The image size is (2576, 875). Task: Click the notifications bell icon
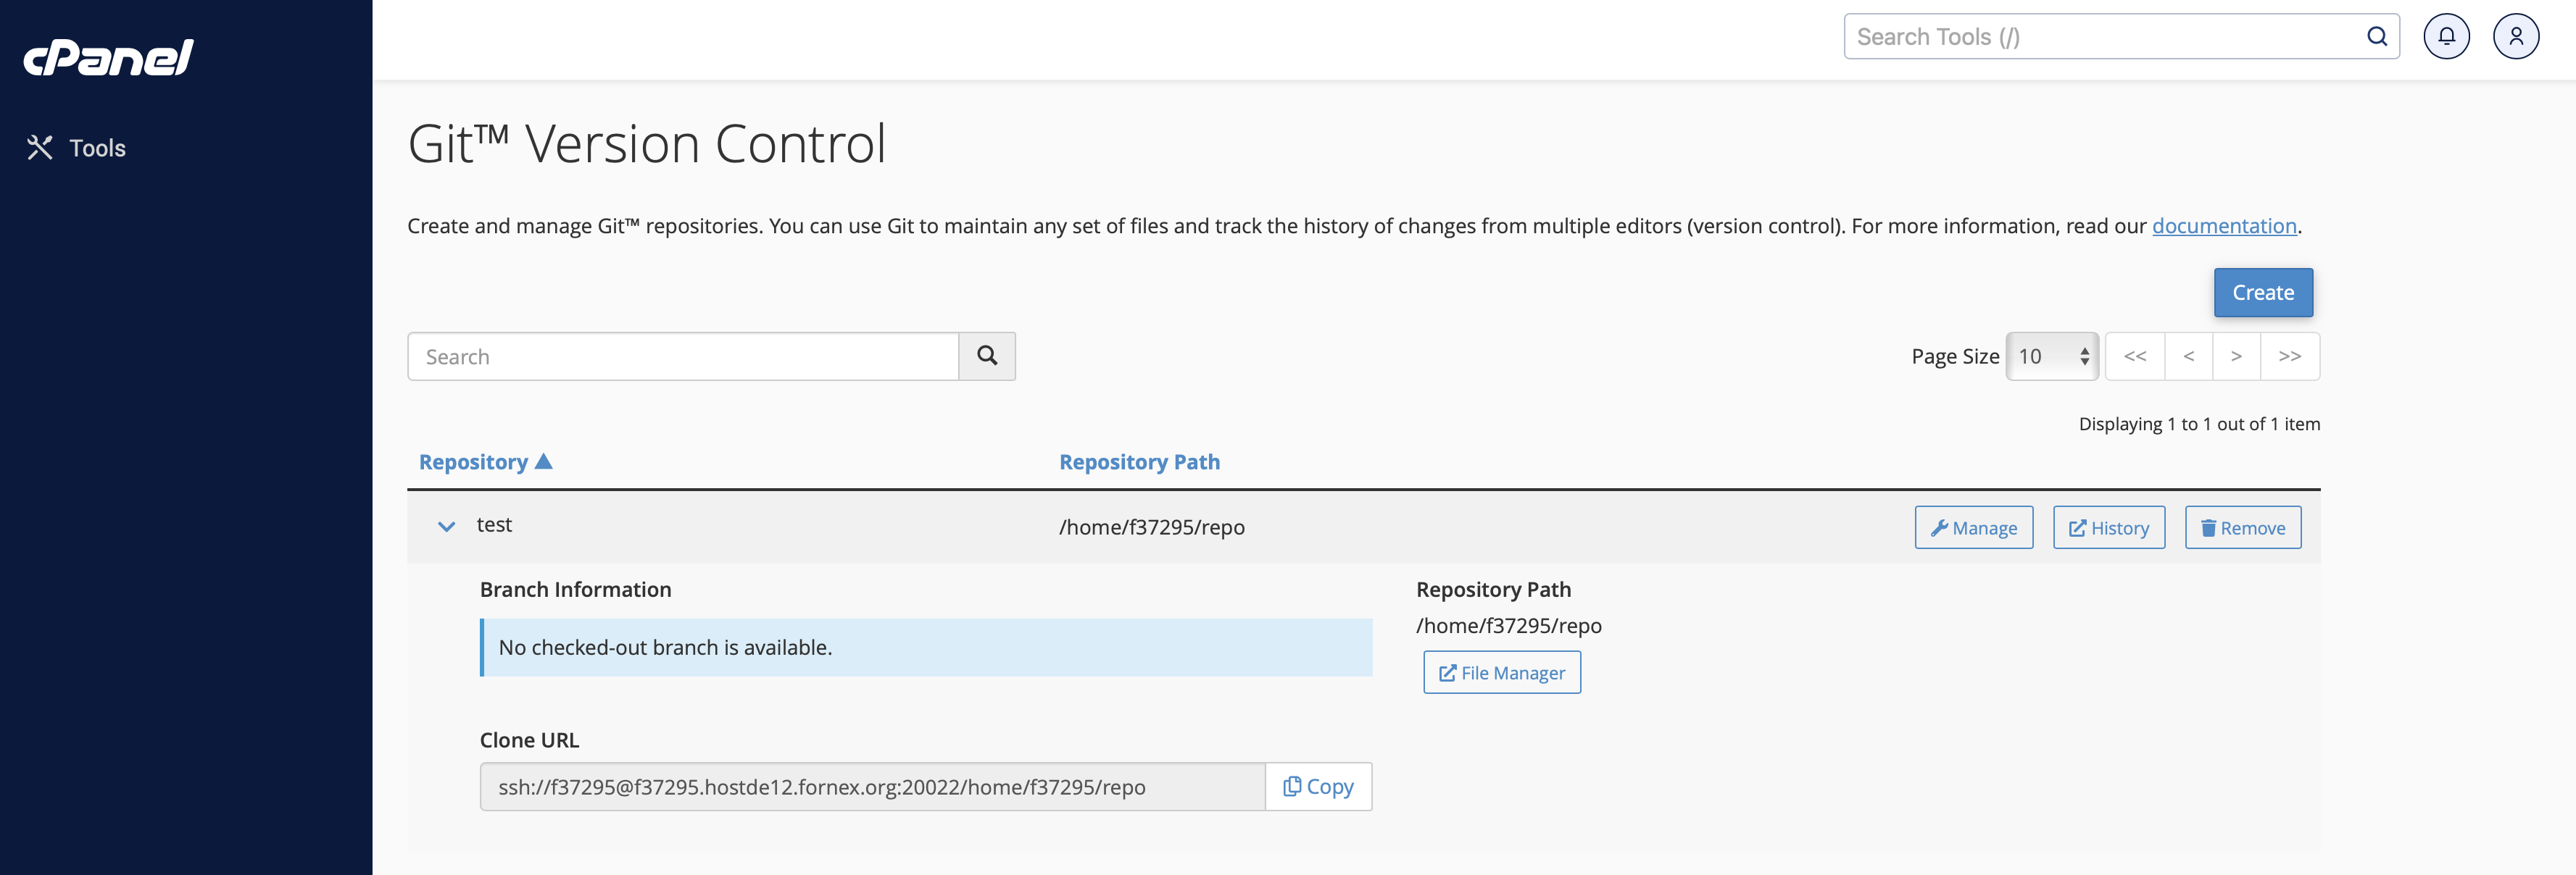[2446, 36]
